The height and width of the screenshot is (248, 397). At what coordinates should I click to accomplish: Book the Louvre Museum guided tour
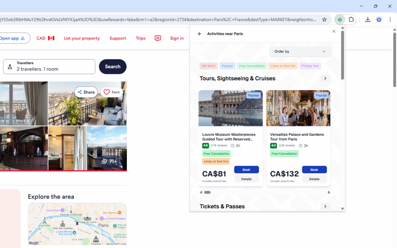[x=246, y=170]
